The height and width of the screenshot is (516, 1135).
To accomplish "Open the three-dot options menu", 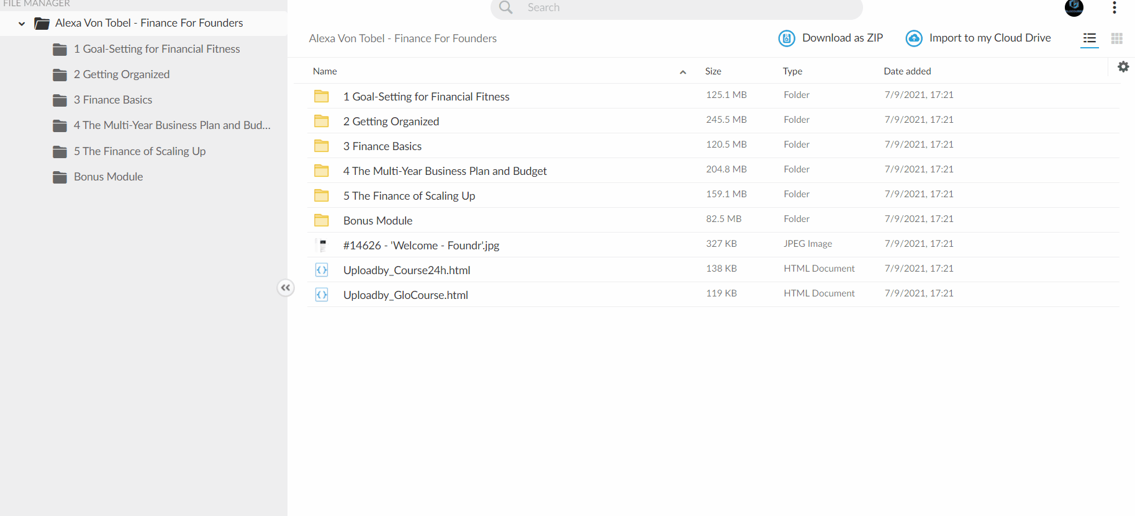I will pyautogui.click(x=1115, y=7).
